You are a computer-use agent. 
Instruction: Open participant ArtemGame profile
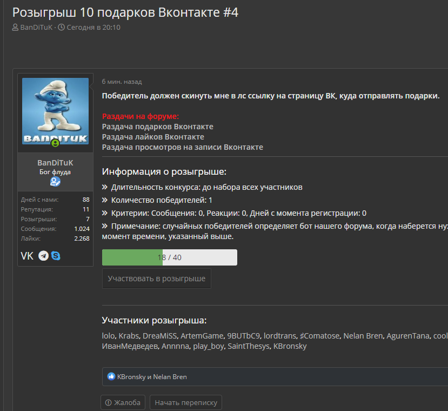(x=202, y=336)
